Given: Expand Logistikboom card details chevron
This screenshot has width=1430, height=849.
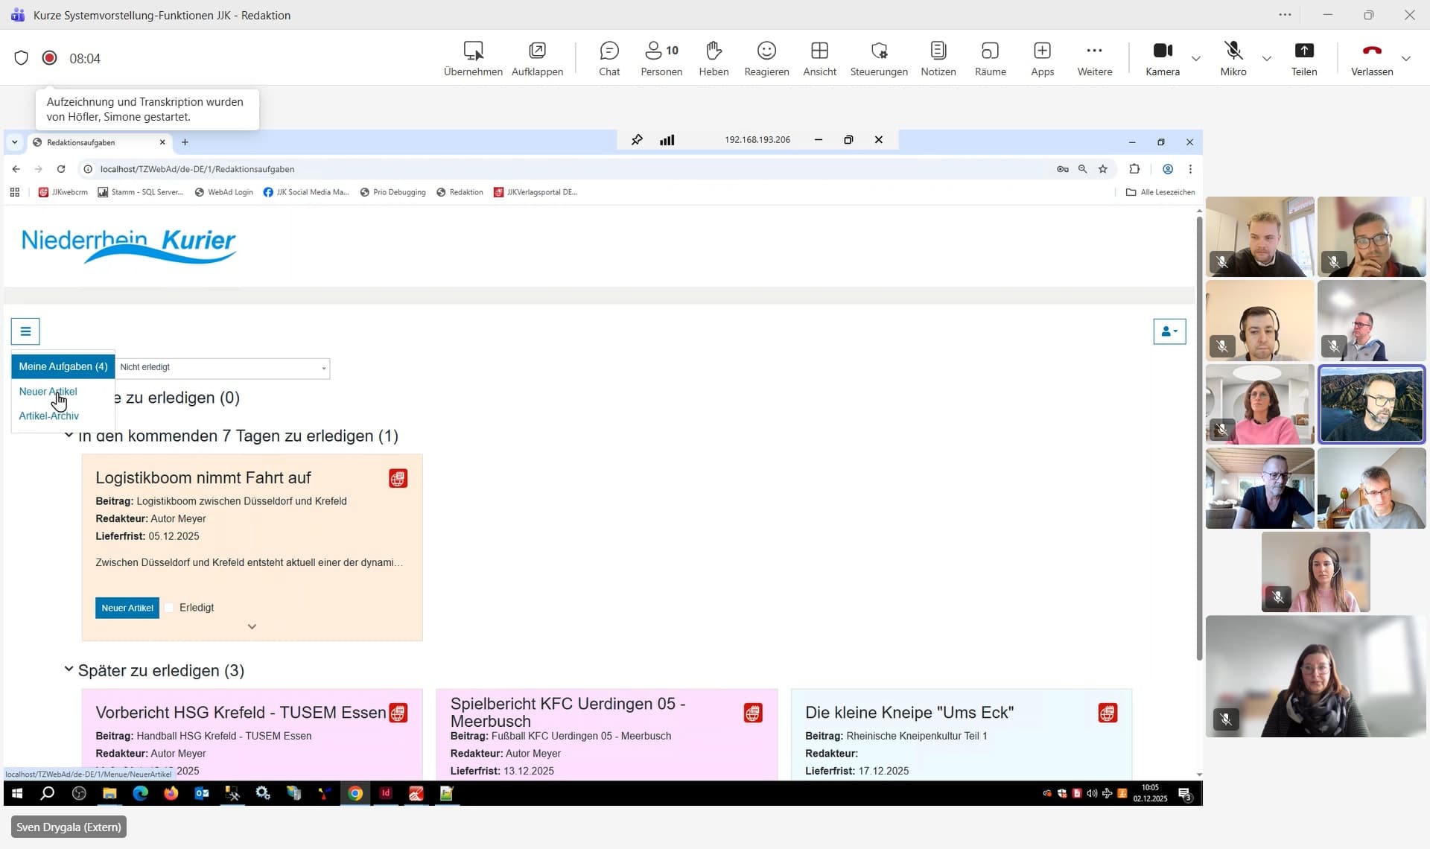Looking at the screenshot, I should click(252, 626).
